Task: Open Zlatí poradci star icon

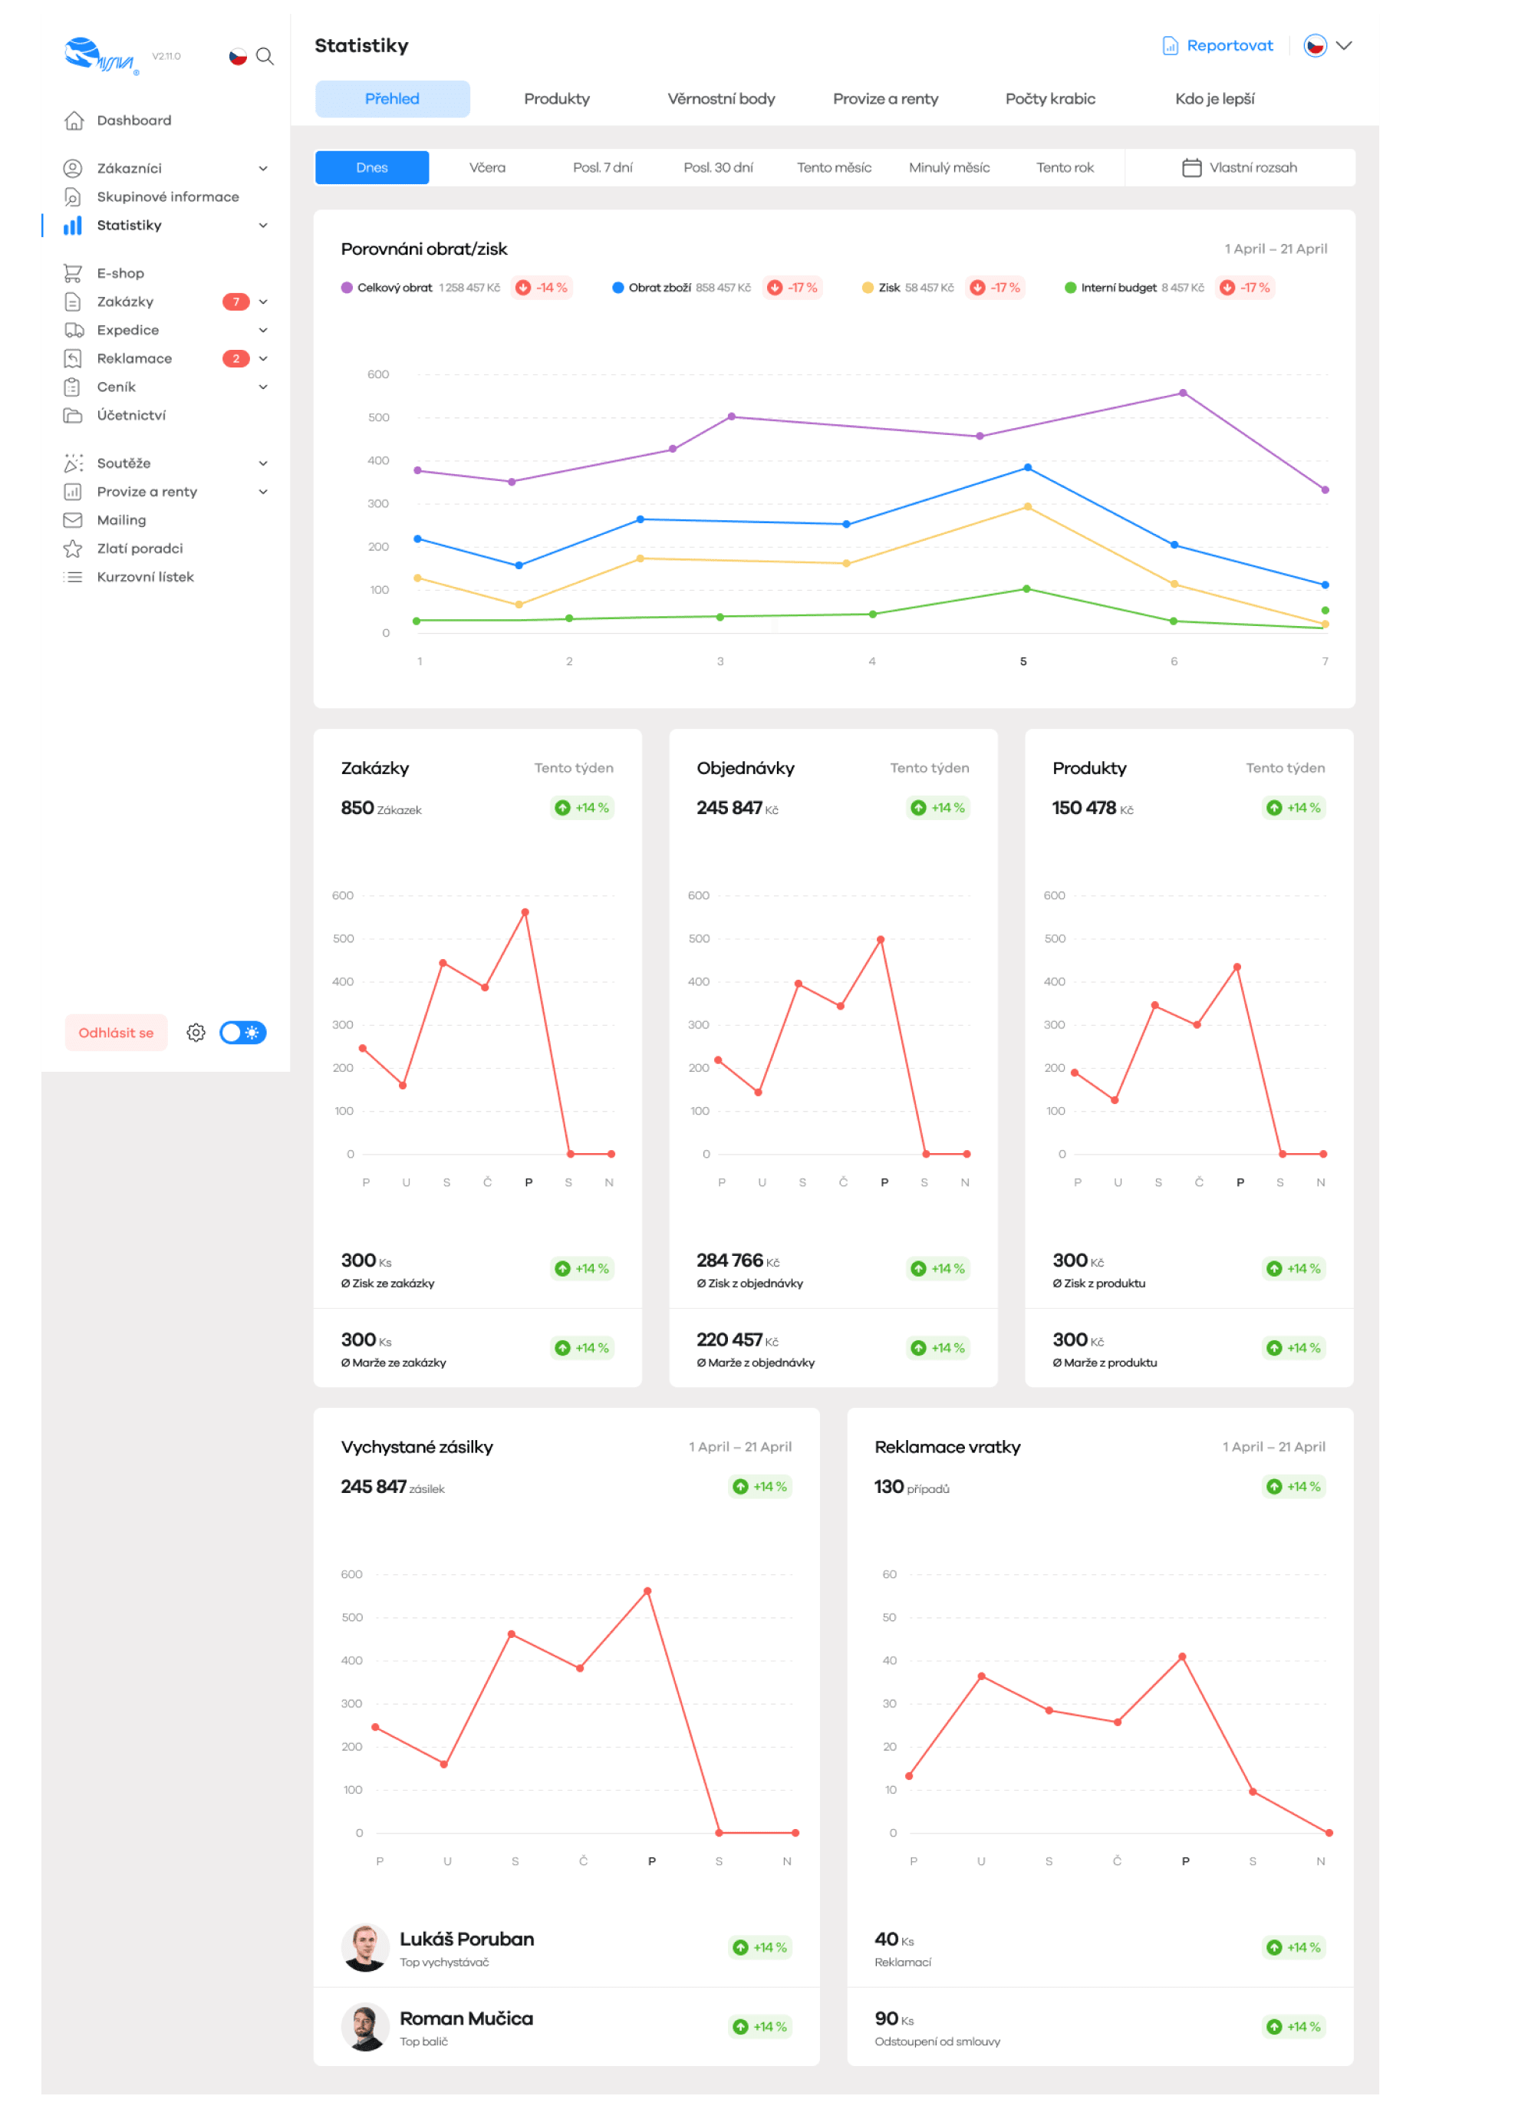Action: coord(73,549)
